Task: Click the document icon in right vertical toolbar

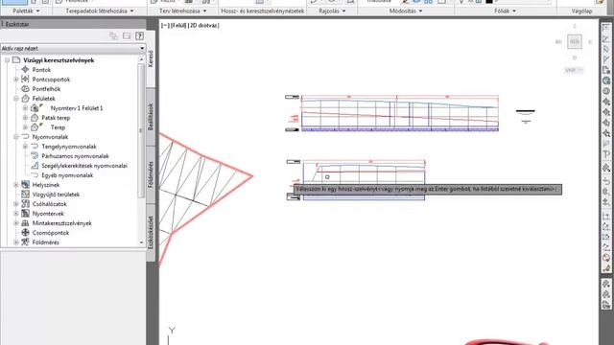Action: click(x=606, y=70)
